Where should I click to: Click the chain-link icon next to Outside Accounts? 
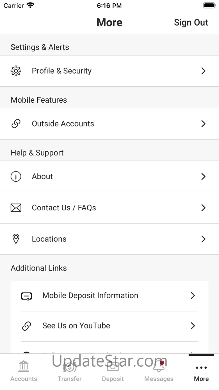16,124
